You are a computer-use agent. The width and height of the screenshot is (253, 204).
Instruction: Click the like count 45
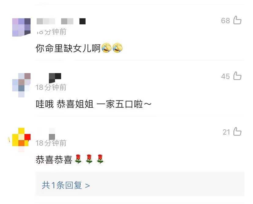[x=226, y=76]
